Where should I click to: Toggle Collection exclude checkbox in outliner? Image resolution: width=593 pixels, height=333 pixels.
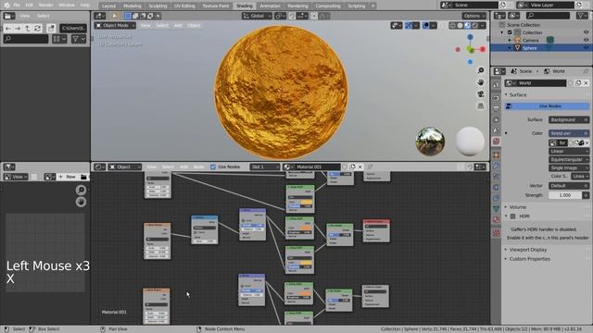[x=510, y=32]
